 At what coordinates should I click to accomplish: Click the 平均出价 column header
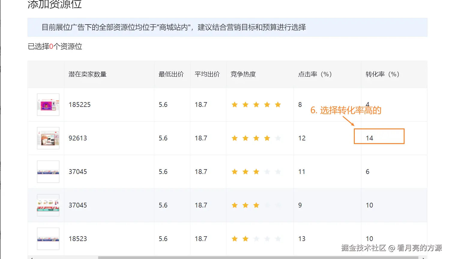pyautogui.click(x=207, y=74)
